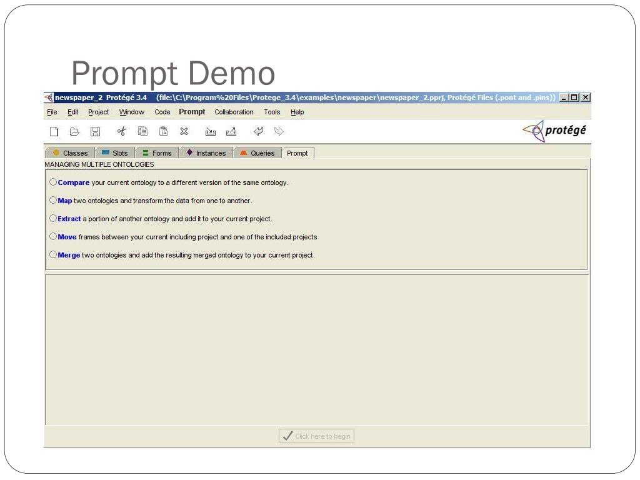
Task: Click the Revert to archived version icon
Action: pos(231,131)
